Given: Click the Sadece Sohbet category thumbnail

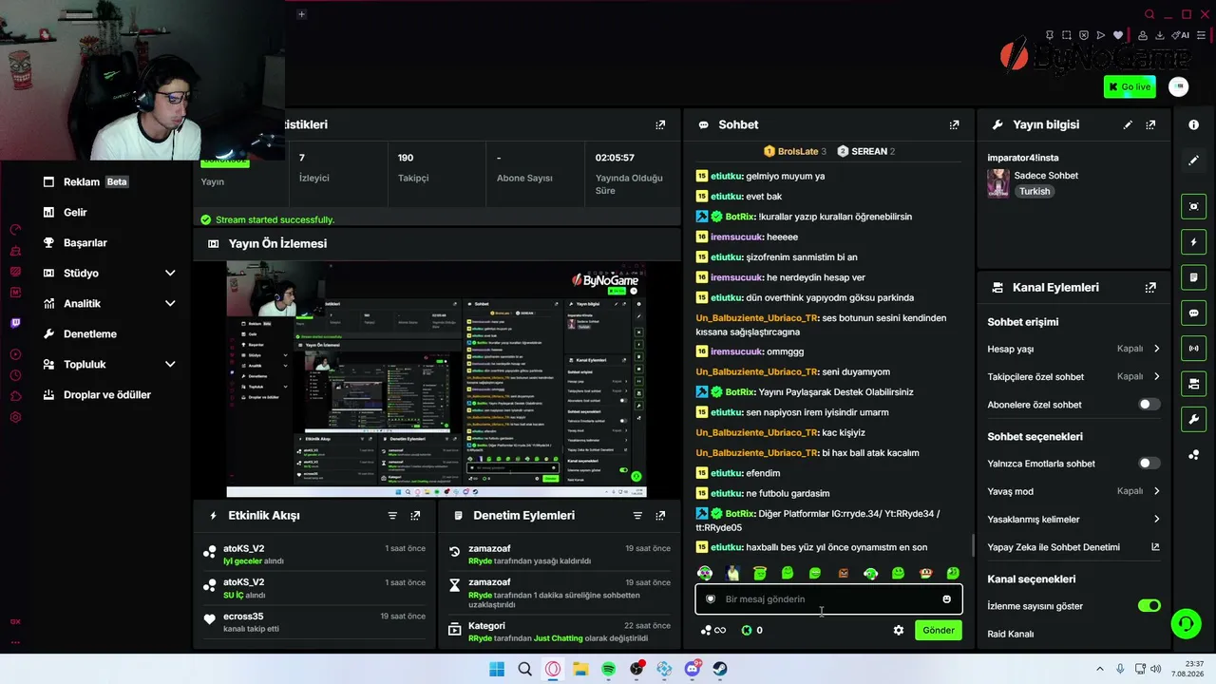Looking at the screenshot, I should click(x=998, y=183).
